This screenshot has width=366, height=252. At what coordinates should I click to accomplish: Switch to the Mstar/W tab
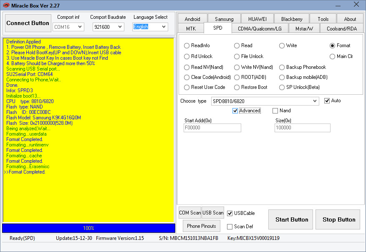304,28
